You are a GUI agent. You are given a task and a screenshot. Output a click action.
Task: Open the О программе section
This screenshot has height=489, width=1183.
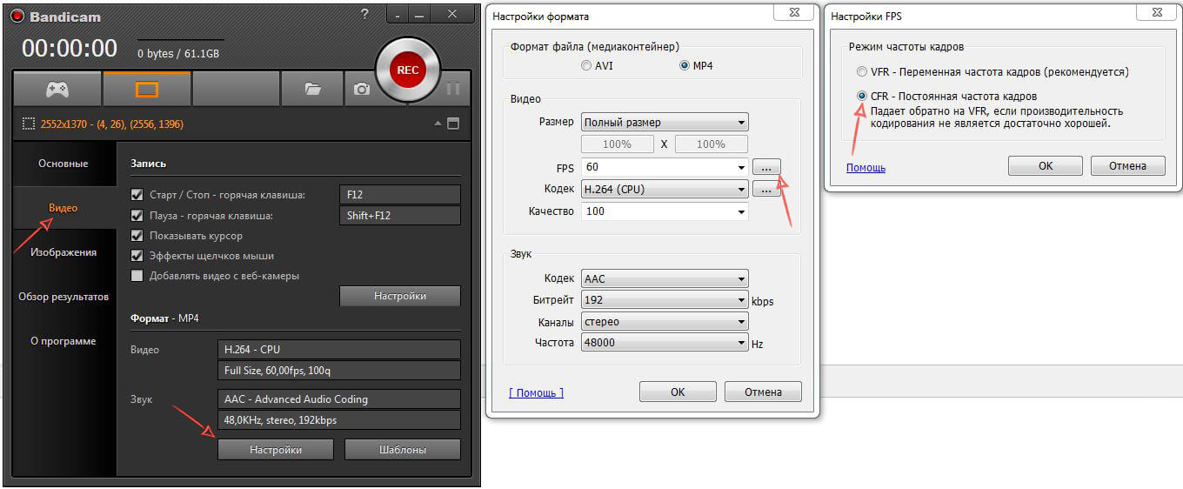pyautogui.click(x=63, y=341)
